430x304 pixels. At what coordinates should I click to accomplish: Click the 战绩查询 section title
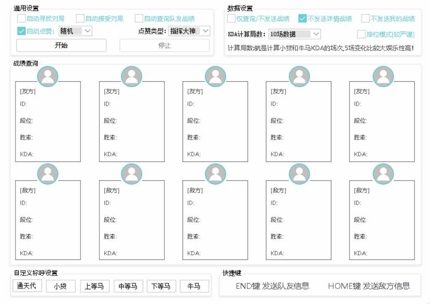pyautogui.click(x=26, y=63)
